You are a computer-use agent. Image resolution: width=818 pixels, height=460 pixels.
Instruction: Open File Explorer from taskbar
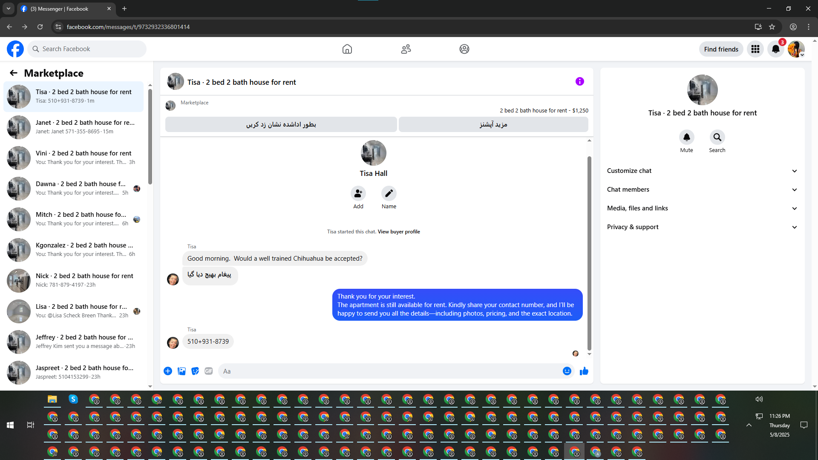click(x=52, y=399)
